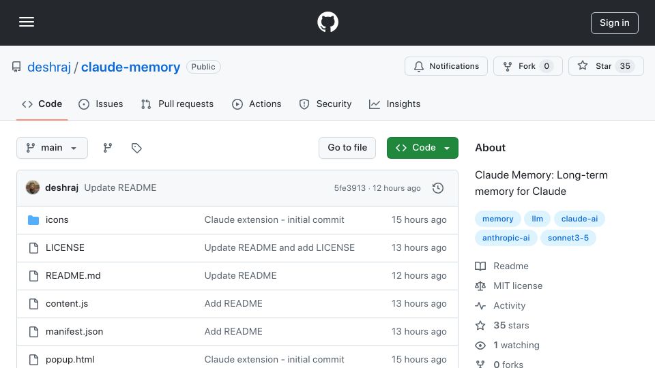This screenshot has height=368, width=655.
Task: View commit history clock icon
Action: pos(438,188)
